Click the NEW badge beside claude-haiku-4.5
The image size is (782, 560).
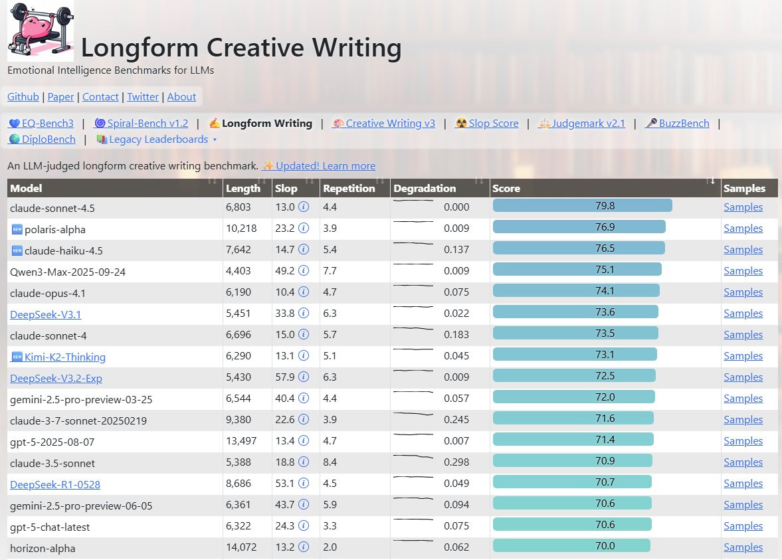pyautogui.click(x=17, y=250)
